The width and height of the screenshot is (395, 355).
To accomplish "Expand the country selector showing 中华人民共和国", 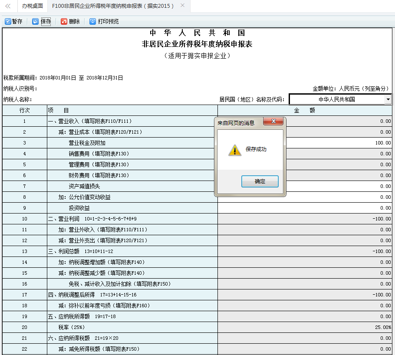I will tap(339, 99).
